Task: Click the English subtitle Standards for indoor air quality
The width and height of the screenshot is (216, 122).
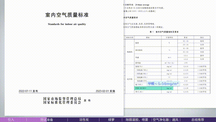Action: click(x=67, y=24)
